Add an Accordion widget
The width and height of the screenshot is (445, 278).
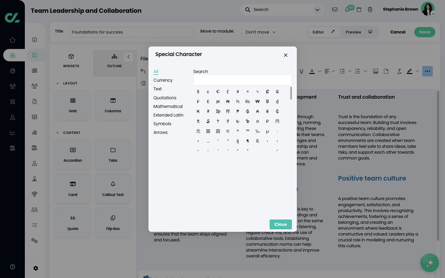73,154
